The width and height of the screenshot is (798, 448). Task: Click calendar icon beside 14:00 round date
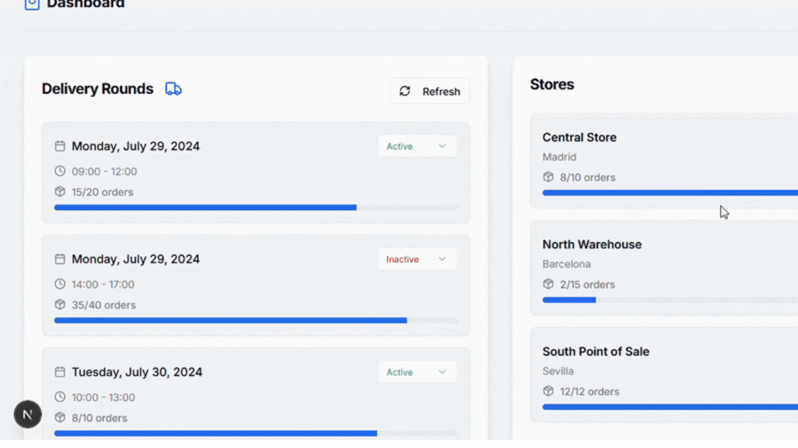point(60,259)
